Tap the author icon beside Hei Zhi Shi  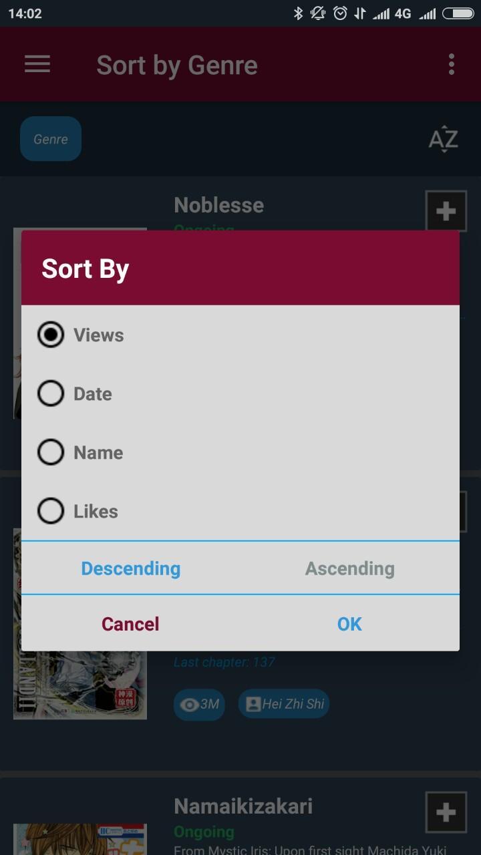[253, 705]
